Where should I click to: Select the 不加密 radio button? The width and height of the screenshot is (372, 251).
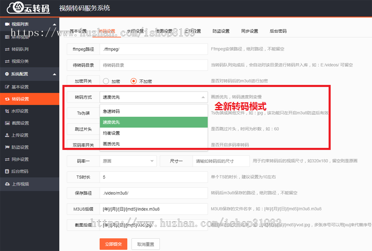pos(134,81)
